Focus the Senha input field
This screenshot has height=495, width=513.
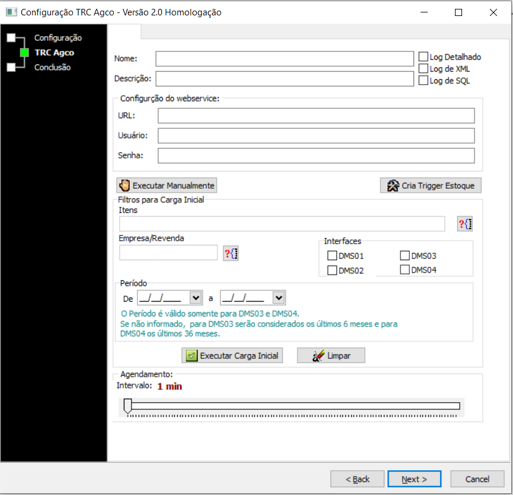pos(316,156)
